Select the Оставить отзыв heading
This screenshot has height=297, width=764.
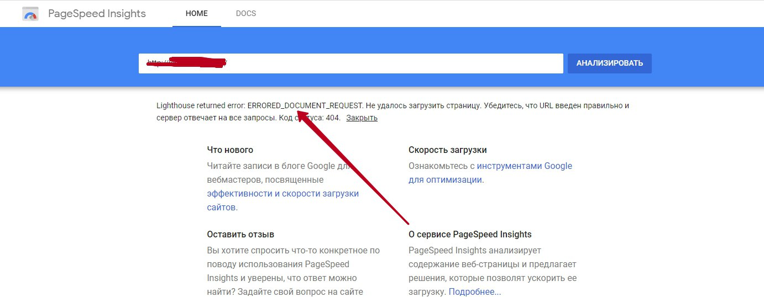coord(240,234)
